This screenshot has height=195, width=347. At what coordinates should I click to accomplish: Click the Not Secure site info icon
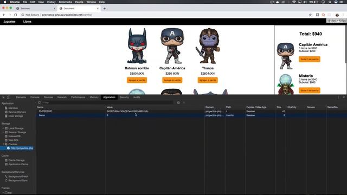(x=23, y=15)
